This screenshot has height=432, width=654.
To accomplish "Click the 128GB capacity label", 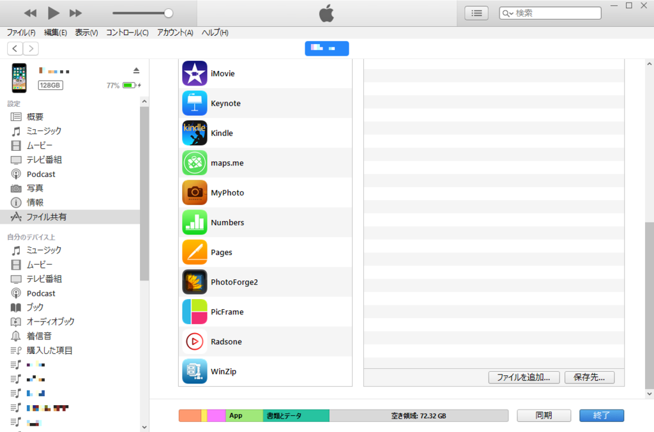I will (x=50, y=85).
